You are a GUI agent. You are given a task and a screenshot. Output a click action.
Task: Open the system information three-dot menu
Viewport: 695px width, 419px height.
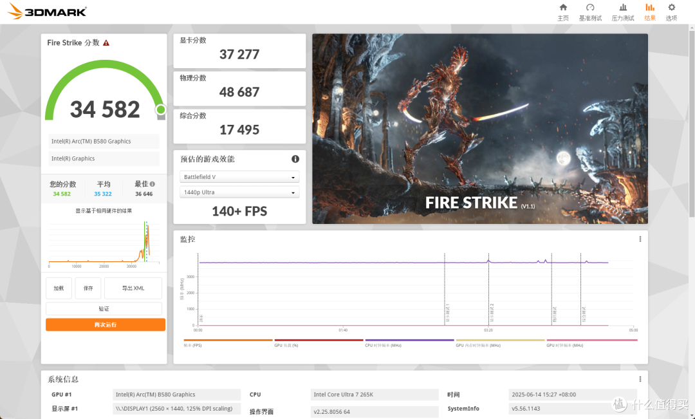pyautogui.click(x=640, y=379)
